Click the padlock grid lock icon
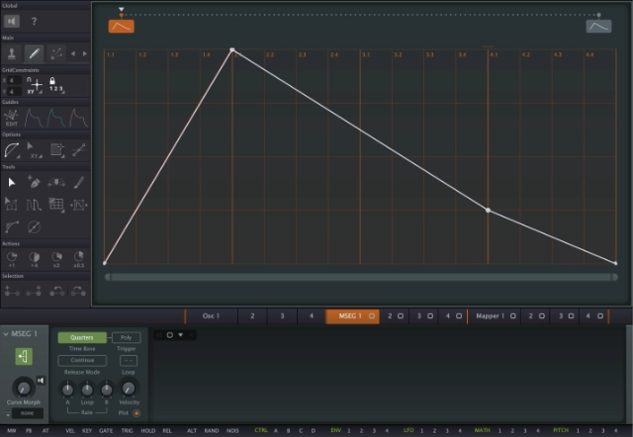Screen dimensions: 633x437 tap(50, 81)
